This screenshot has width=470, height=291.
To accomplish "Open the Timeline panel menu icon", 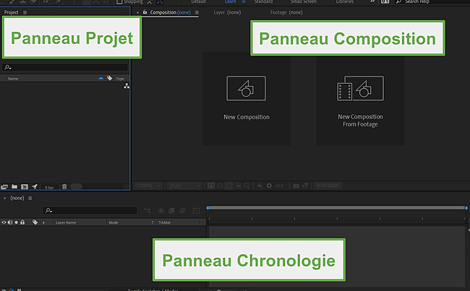I will point(30,198).
